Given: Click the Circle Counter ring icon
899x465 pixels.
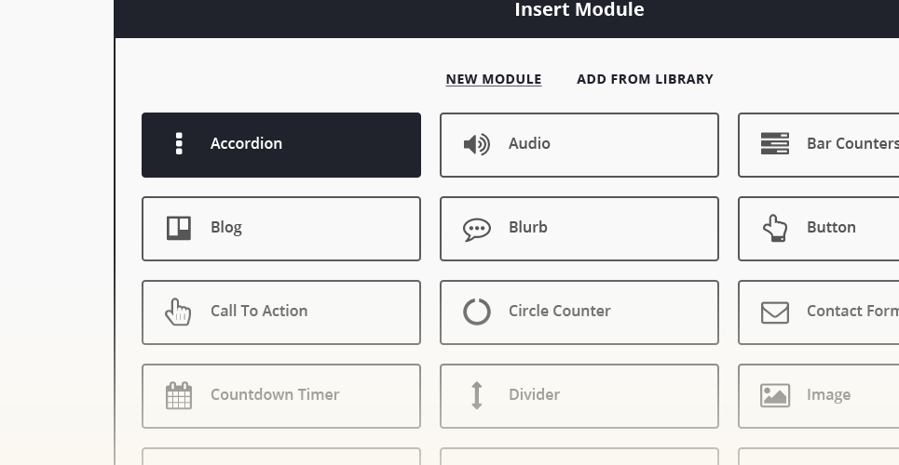Looking at the screenshot, I should pos(476,312).
